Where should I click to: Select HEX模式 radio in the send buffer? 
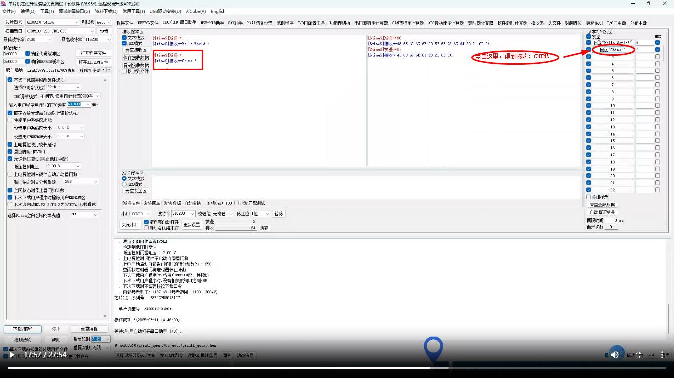click(124, 184)
